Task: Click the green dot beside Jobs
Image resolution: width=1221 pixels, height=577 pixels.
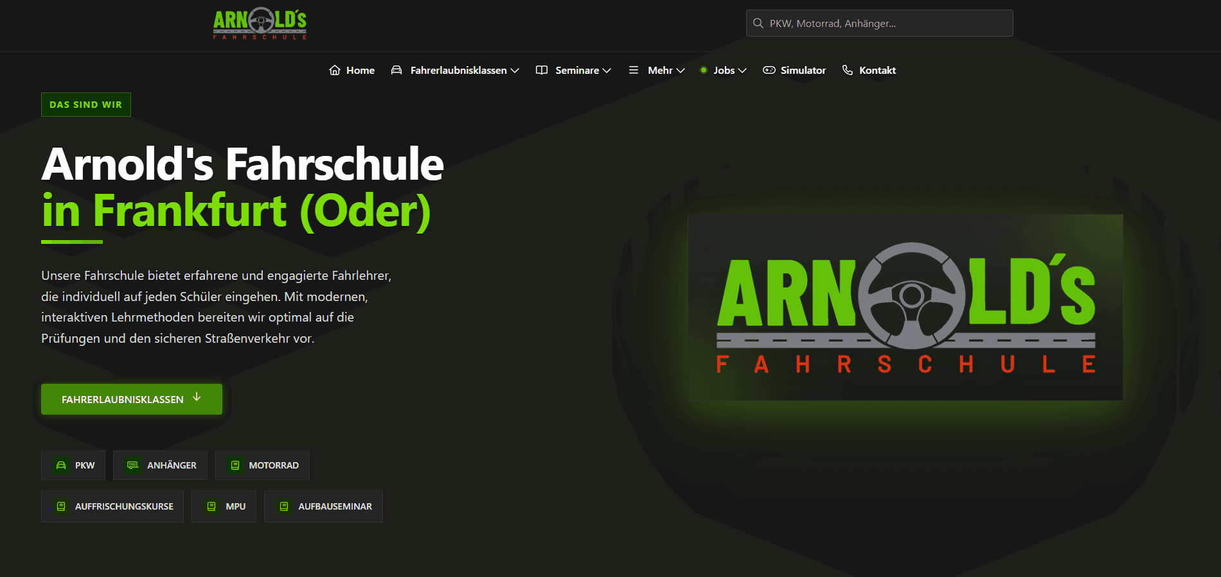Action: pos(704,70)
